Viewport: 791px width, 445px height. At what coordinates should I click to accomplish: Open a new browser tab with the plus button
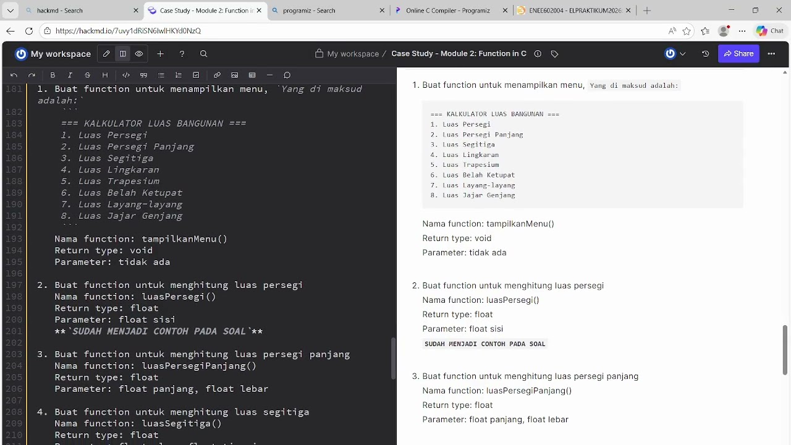tap(646, 11)
